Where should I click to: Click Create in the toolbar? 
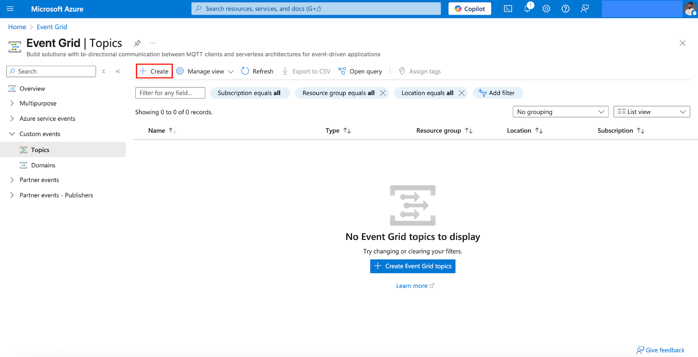154,71
